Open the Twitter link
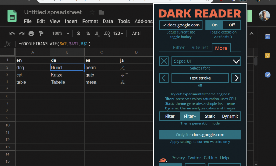Image resolution: width=276 pixels, height=166 pixels. (194, 158)
